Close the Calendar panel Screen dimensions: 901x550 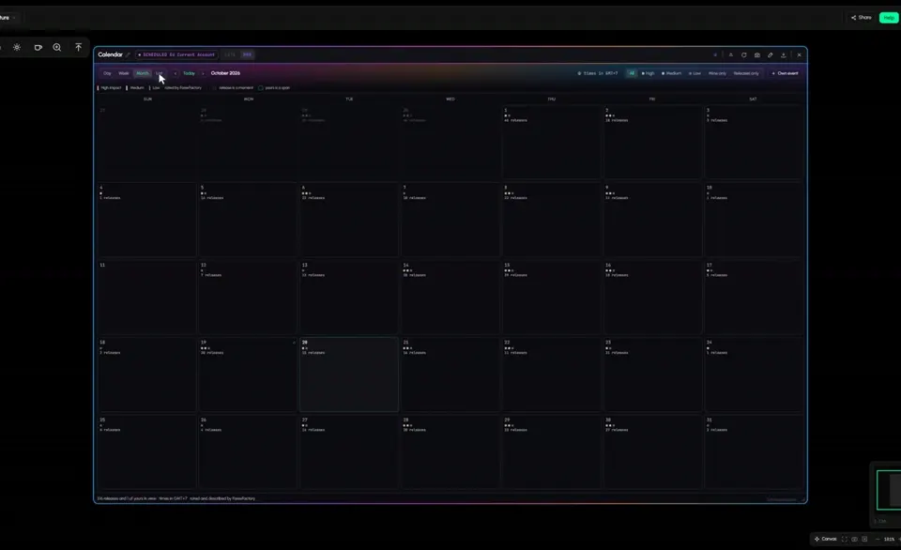click(799, 54)
